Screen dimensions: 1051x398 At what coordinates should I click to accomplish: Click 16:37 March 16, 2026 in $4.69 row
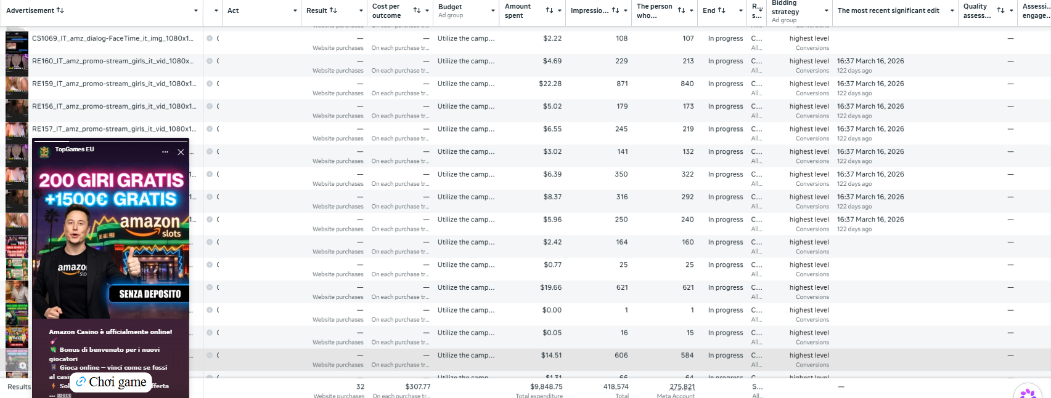(870, 61)
